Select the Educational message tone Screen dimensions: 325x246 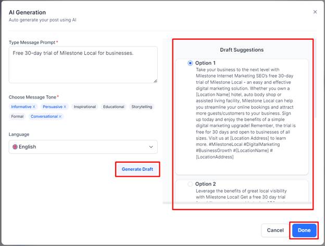(x=114, y=107)
